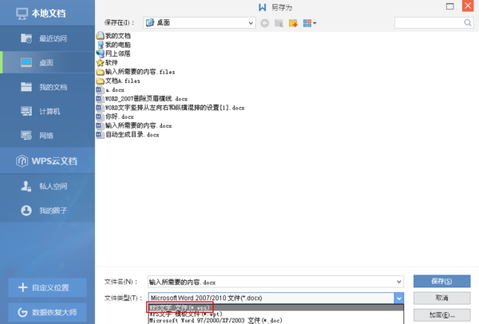Screen dimensions: 479x324
Task: Select 桌面 in the sidebar
Action: [47, 62]
